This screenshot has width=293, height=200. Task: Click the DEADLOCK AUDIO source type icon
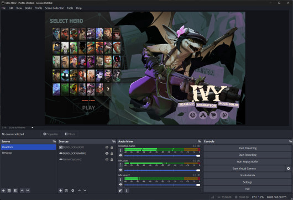[61, 148]
